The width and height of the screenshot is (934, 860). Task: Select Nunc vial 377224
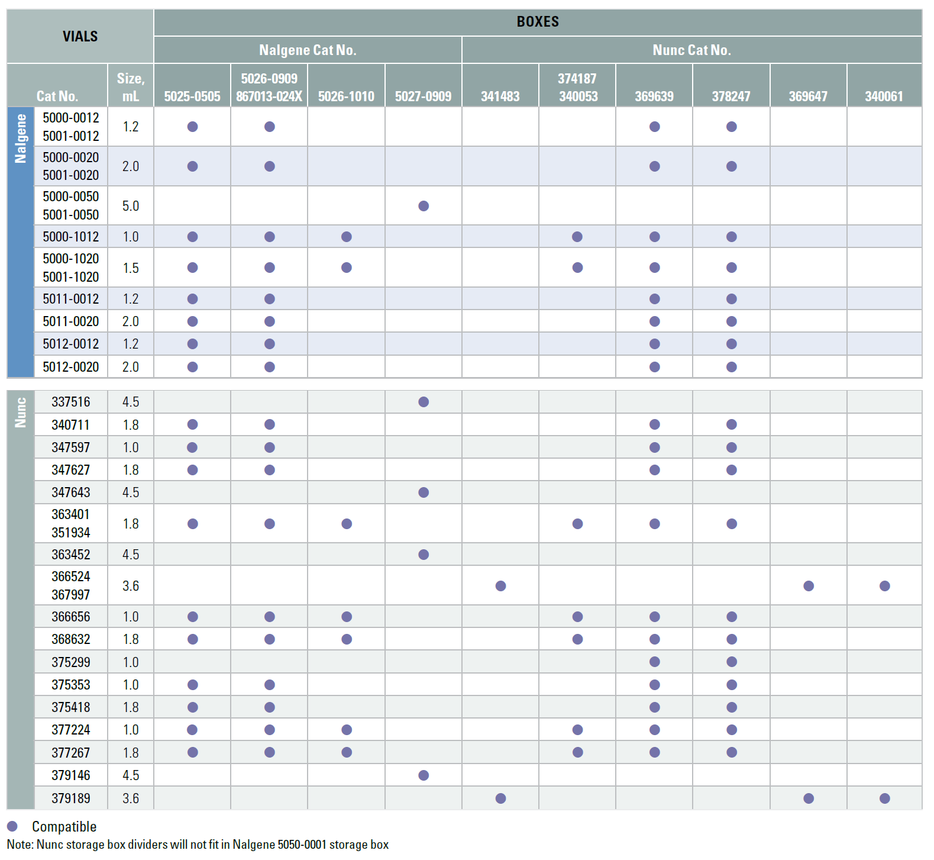click(x=71, y=730)
